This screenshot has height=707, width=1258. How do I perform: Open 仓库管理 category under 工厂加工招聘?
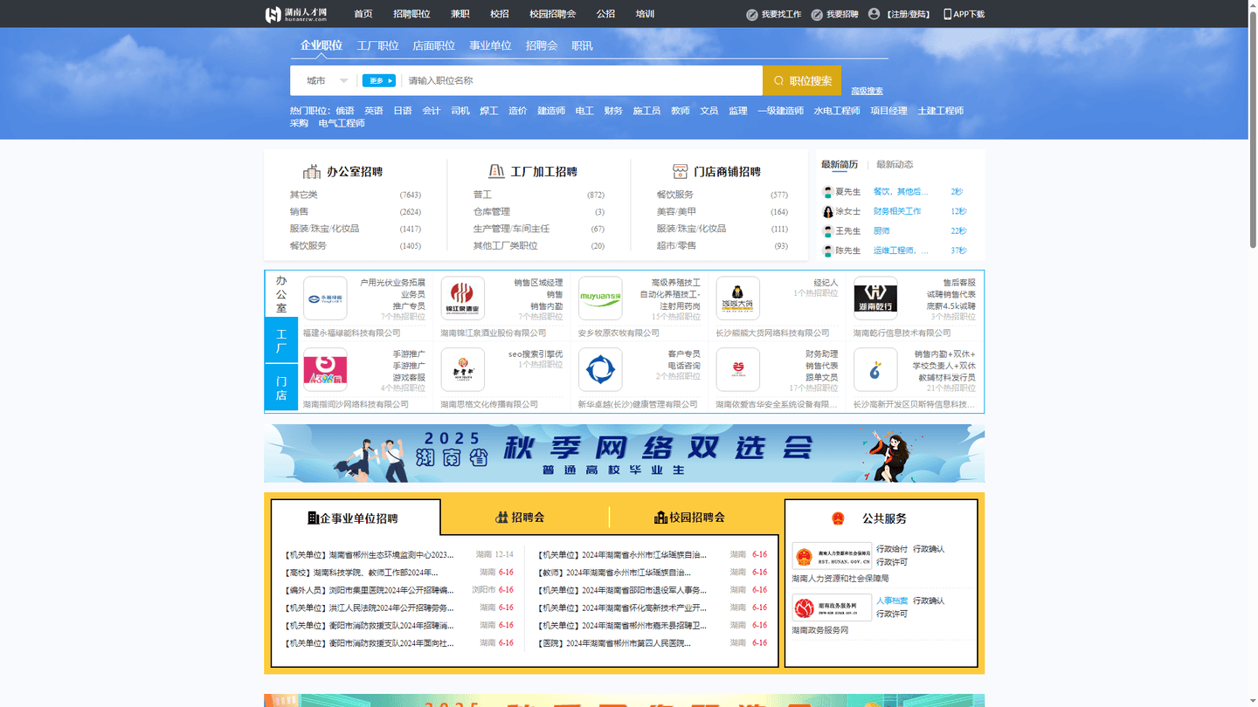click(x=492, y=211)
